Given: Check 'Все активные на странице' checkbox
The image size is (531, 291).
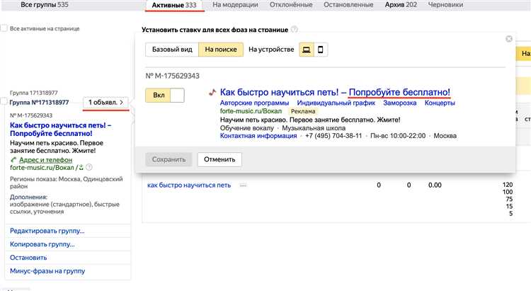Looking at the screenshot, I should coord(4,29).
